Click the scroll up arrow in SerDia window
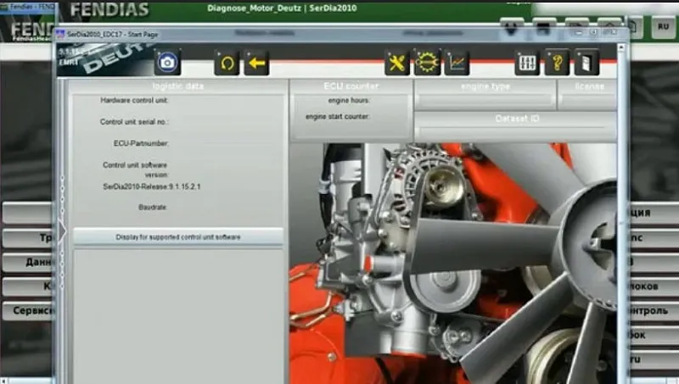This screenshot has width=679, height=384. point(621,47)
